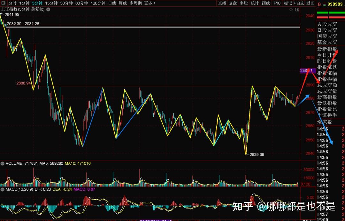Click the 返回 back button
Image resolution: width=345 pixels, height=221 pixels.
tap(310, 3)
